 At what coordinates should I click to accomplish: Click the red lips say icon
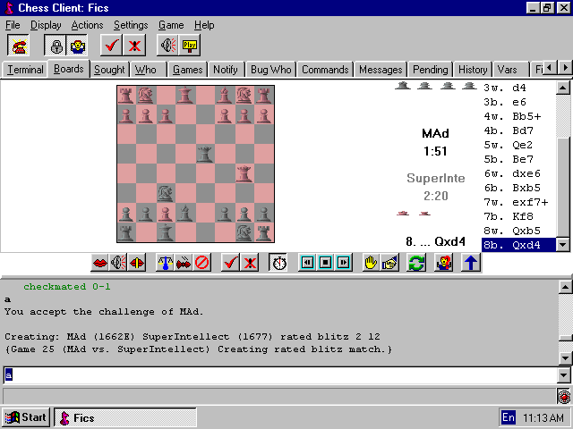tap(99, 263)
